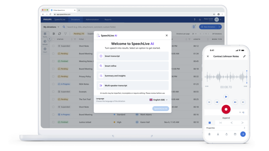The image size is (269, 151).
Task: Delete the recording with trash icon
Action: (x=209, y=134)
